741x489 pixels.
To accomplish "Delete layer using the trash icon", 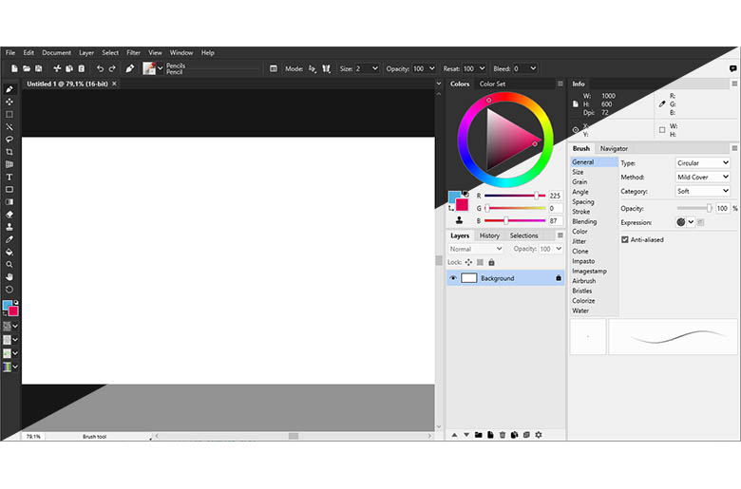I will (x=502, y=435).
